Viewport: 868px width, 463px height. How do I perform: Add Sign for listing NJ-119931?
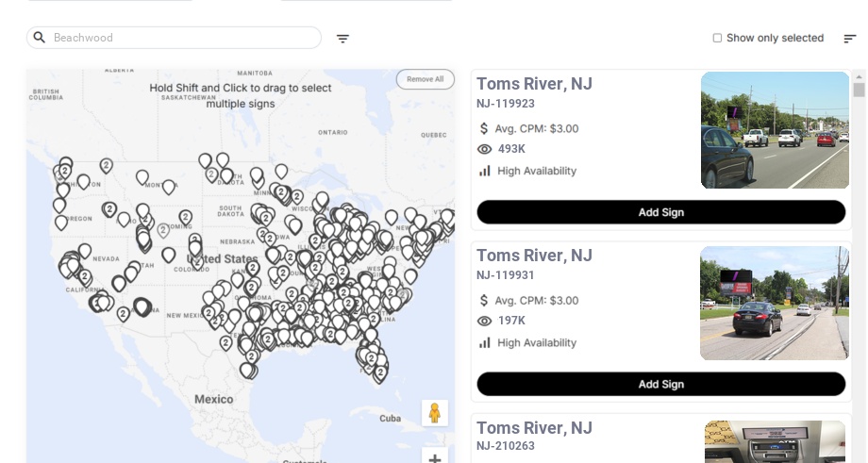tap(660, 384)
